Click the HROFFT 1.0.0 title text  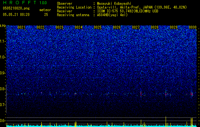tap(25, 3)
